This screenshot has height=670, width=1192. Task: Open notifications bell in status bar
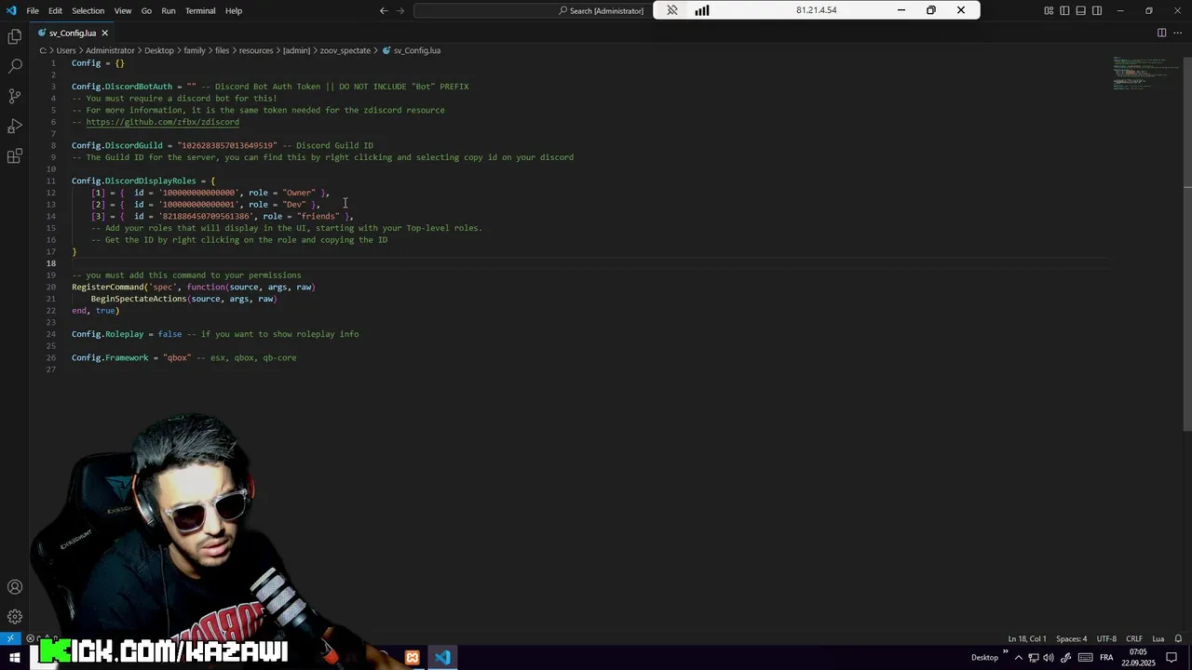[x=1179, y=638]
